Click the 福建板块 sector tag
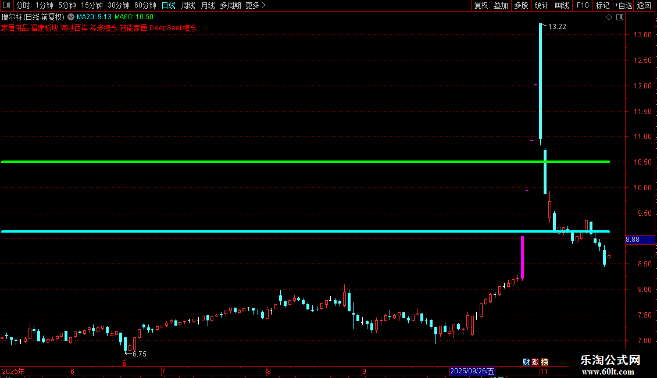 44,28
